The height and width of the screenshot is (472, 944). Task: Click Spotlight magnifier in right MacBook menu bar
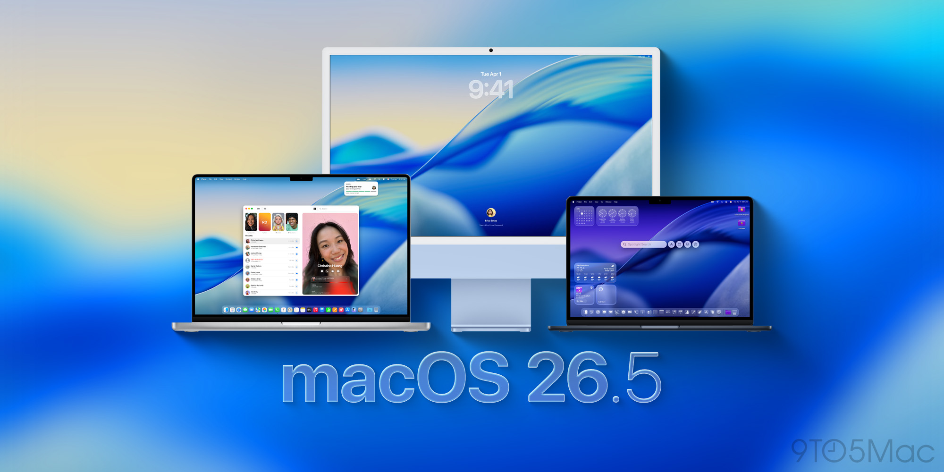[x=722, y=202]
